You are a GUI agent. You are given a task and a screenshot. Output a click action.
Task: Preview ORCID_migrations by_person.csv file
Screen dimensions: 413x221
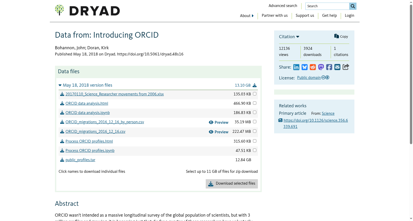[x=218, y=122]
